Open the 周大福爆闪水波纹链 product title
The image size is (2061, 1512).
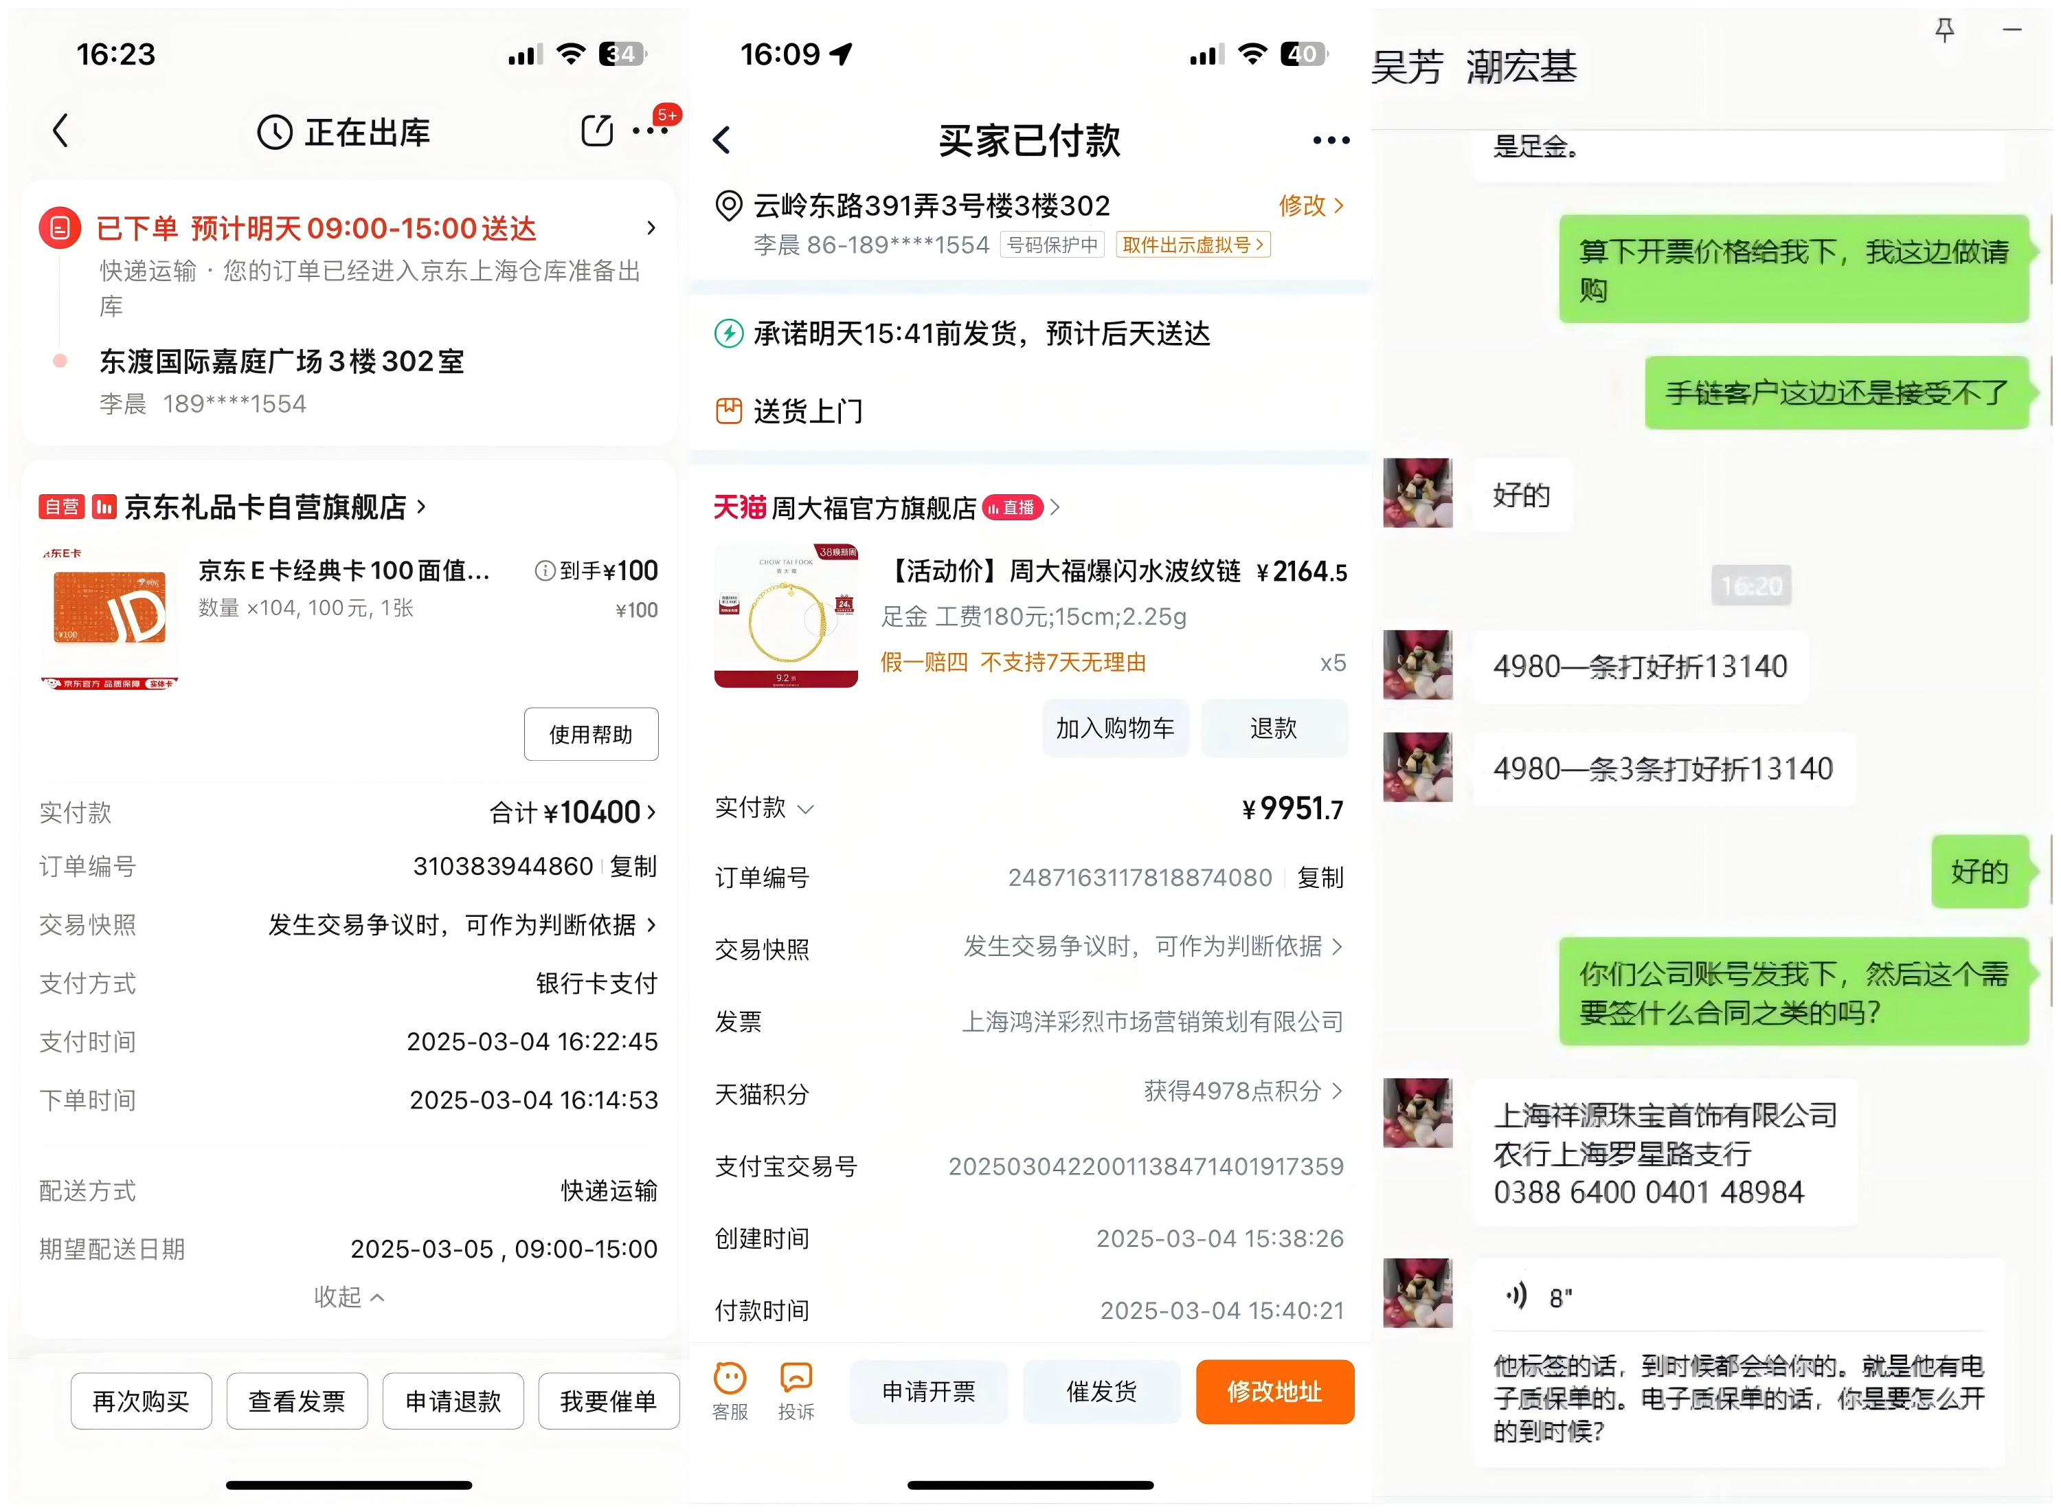[1061, 571]
